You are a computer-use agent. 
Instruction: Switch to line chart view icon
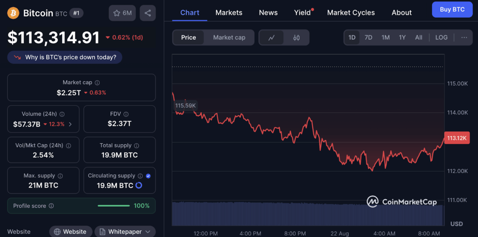click(272, 38)
